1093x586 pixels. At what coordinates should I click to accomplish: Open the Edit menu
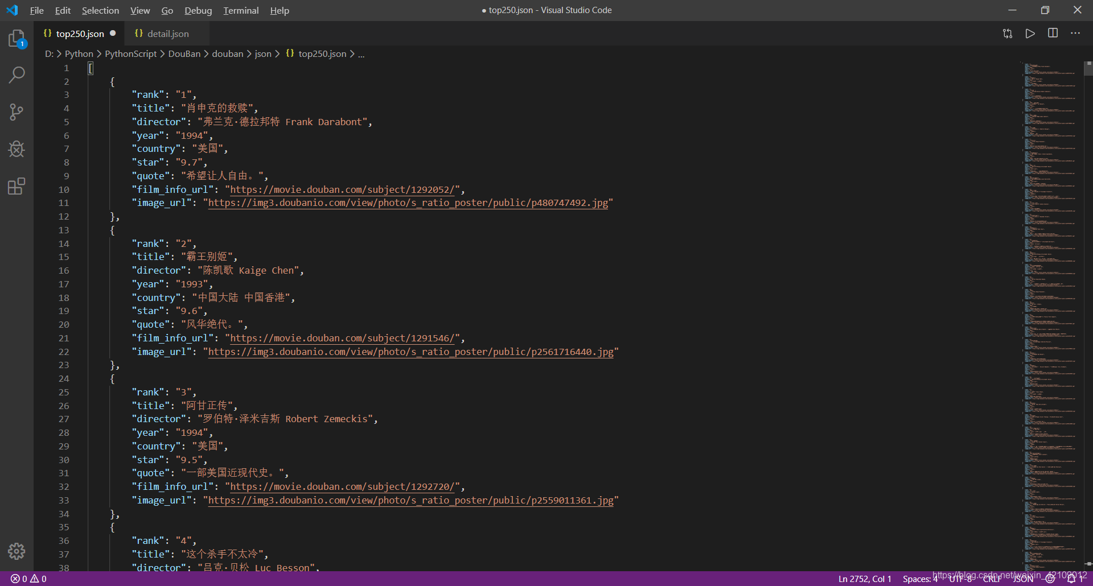[63, 10]
